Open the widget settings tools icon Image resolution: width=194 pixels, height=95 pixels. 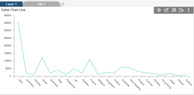pos(174,10)
